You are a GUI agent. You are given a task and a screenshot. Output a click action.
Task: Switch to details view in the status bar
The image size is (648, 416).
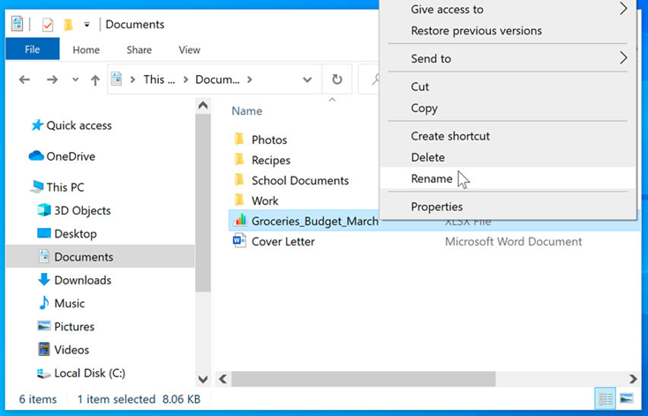tap(606, 398)
